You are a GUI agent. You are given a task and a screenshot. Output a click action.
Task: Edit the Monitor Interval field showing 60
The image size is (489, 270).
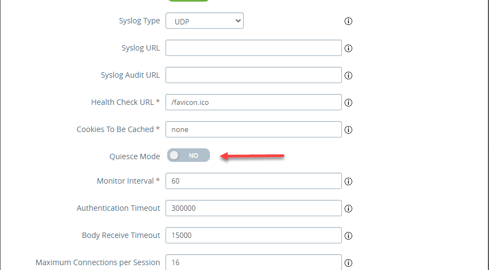[x=253, y=181]
